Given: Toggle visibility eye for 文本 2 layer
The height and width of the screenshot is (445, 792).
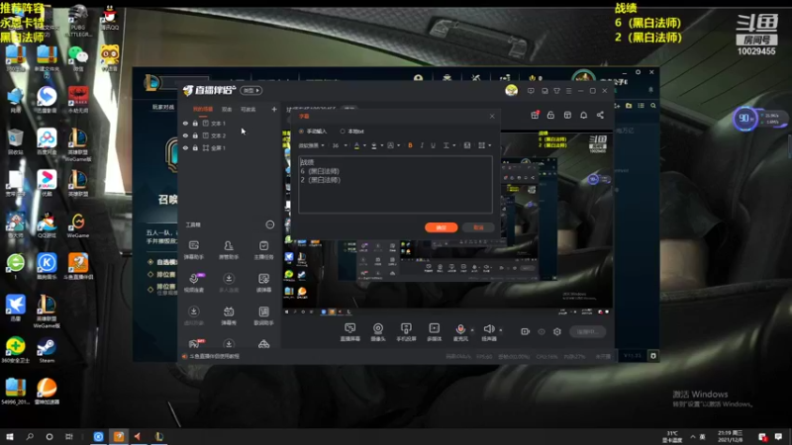Looking at the screenshot, I should 185,135.
